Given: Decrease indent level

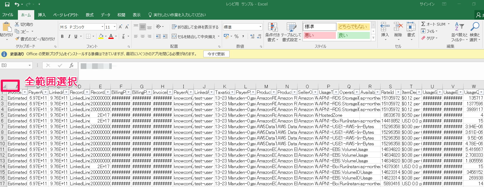Looking at the screenshot, I should (x=158, y=36).
